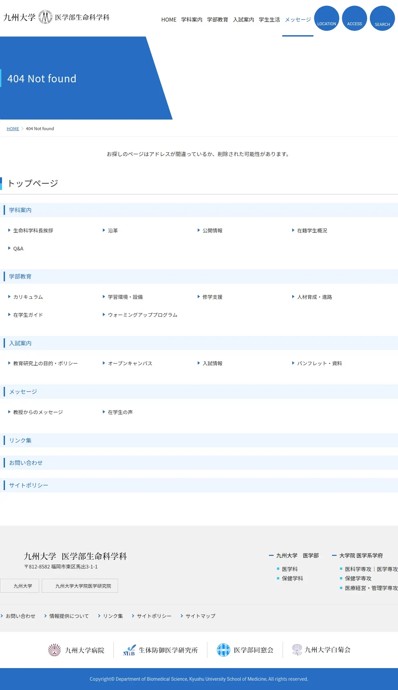
Task: Open the footer お問い合わせ link
Action: pos(21,616)
